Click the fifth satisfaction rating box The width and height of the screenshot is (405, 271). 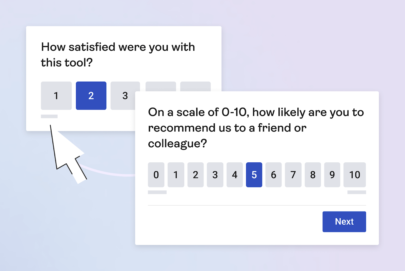tap(195, 86)
